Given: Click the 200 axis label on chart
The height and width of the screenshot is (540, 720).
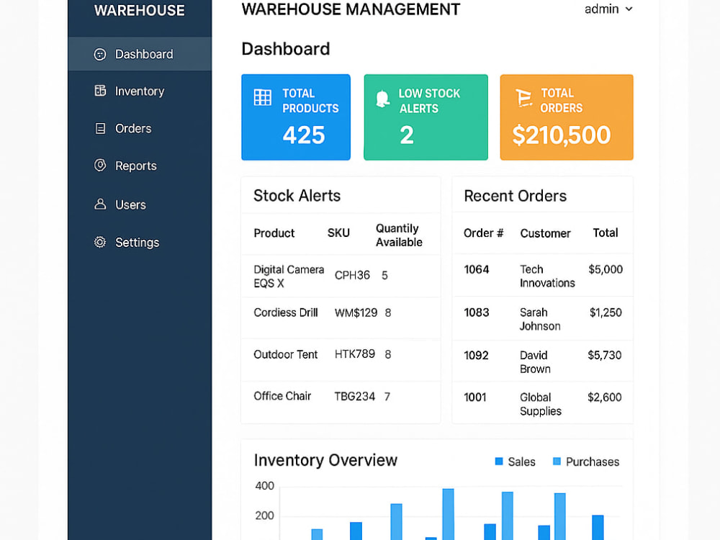Looking at the screenshot, I should [x=264, y=516].
